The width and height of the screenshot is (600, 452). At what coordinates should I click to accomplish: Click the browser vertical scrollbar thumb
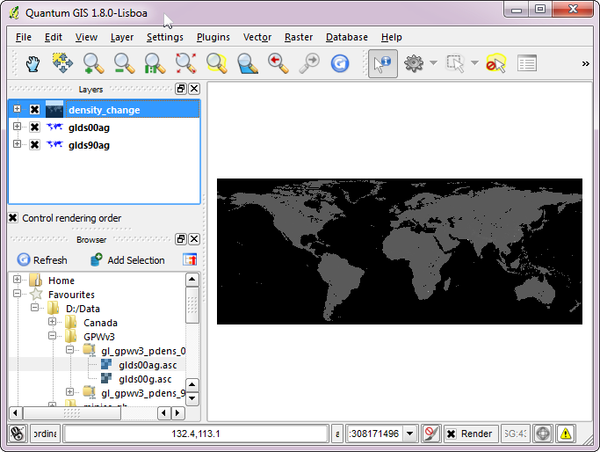[192, 305]
